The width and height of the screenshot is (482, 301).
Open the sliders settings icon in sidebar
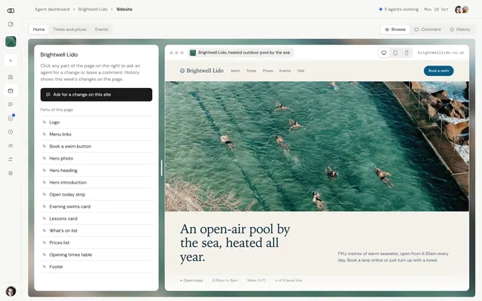point(11,159)
